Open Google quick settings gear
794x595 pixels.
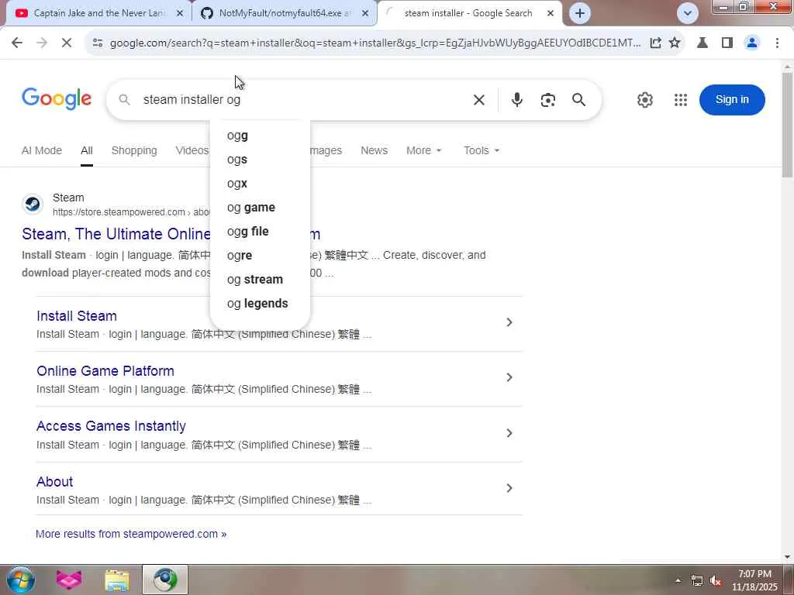(x=644, y=100)
